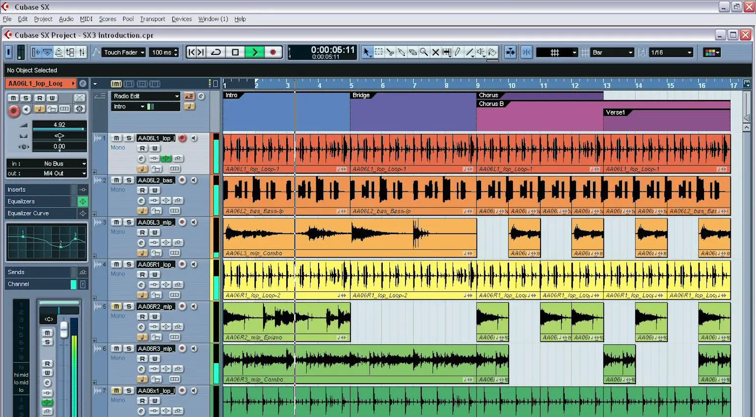Click the Cycle loop transport button
This screenshot has width=756, height=417.
[x=216, y=52]
